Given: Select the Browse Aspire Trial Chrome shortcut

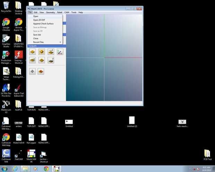Looking at the screenshot, I should click(19, 24).
